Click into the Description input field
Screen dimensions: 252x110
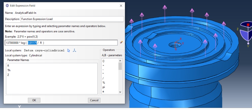pos(72,19)
